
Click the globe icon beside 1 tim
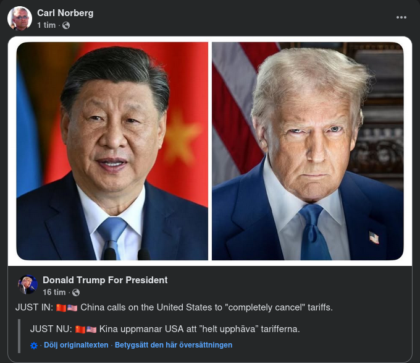click(x=66, y=25)
